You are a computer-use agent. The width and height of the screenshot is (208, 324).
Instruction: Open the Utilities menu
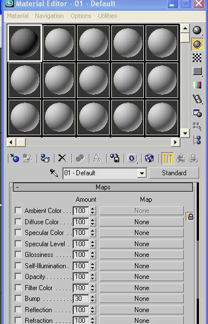coord(107,16)
